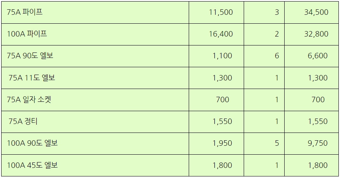Click the 32,800 total cell
Image resolution: width=340 pixels, height=178 pixels.
click(312, 34)
